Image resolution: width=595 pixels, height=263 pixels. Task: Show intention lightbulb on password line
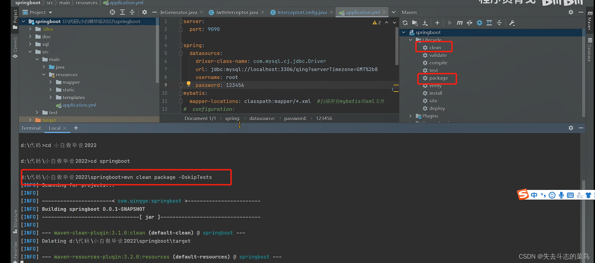[189, 84]
